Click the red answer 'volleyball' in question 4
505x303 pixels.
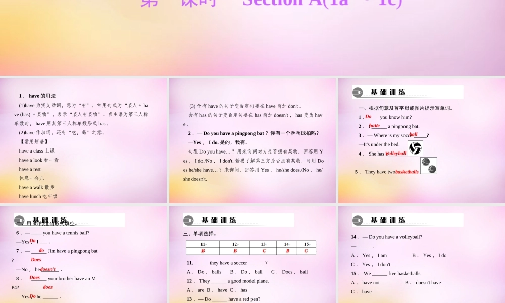(x=396, y=153)
